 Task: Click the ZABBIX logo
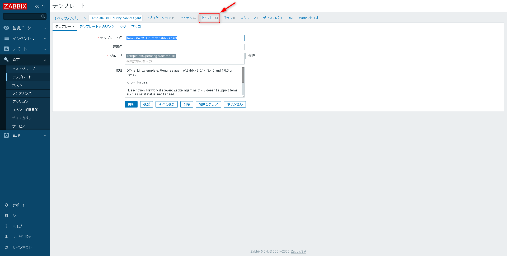coord(15,6)
